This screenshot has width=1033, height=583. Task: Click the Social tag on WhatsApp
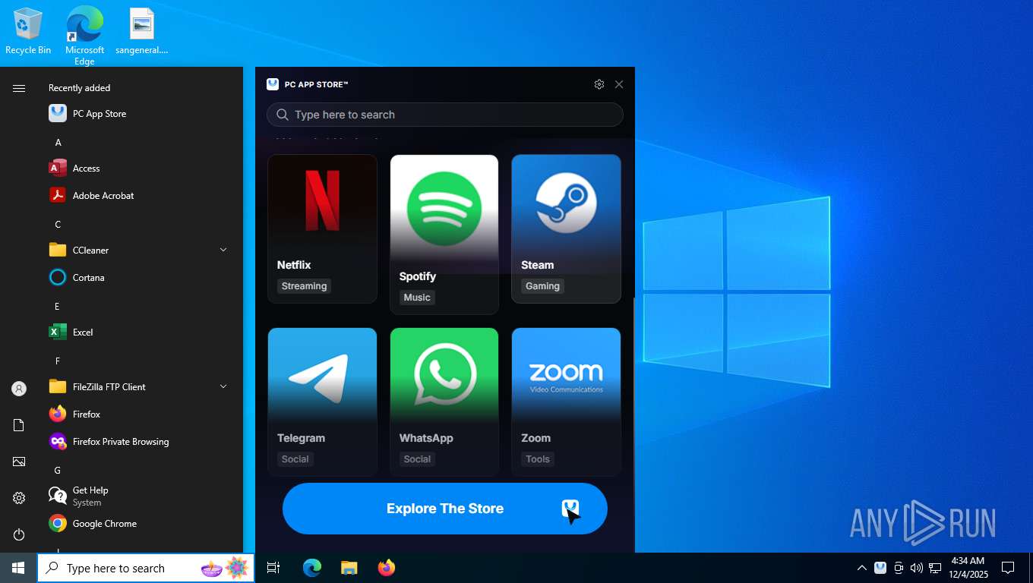[x=417, y=459]
